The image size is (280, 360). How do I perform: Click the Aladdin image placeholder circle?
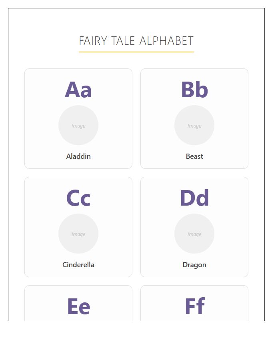tap(78, 125)
